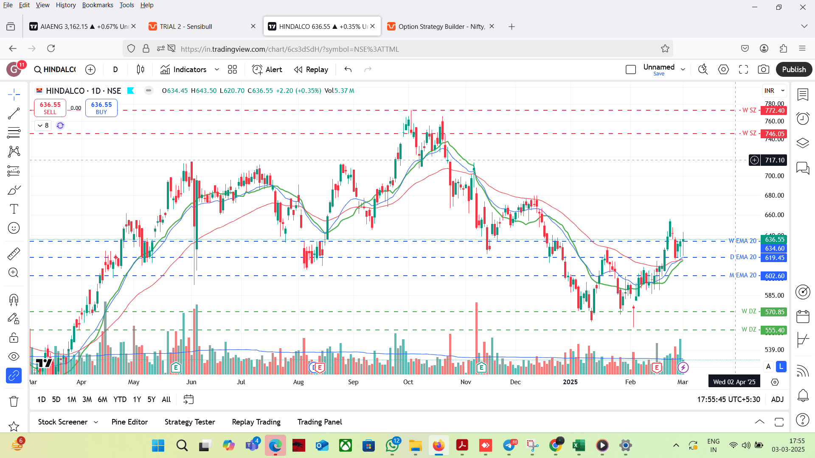
Task: Expand the Unnamed layout dropdown
Action: coord(683,70)
